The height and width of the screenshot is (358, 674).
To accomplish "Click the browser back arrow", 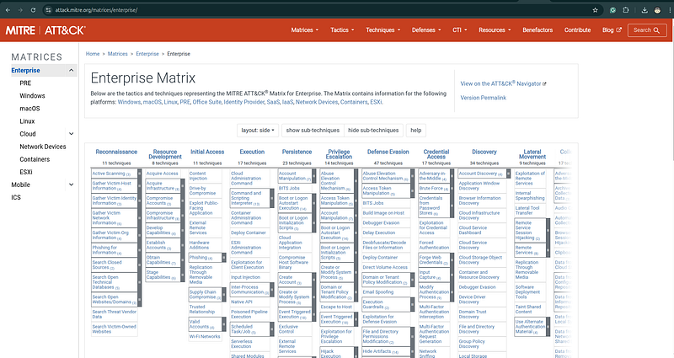I will [8, 10].
